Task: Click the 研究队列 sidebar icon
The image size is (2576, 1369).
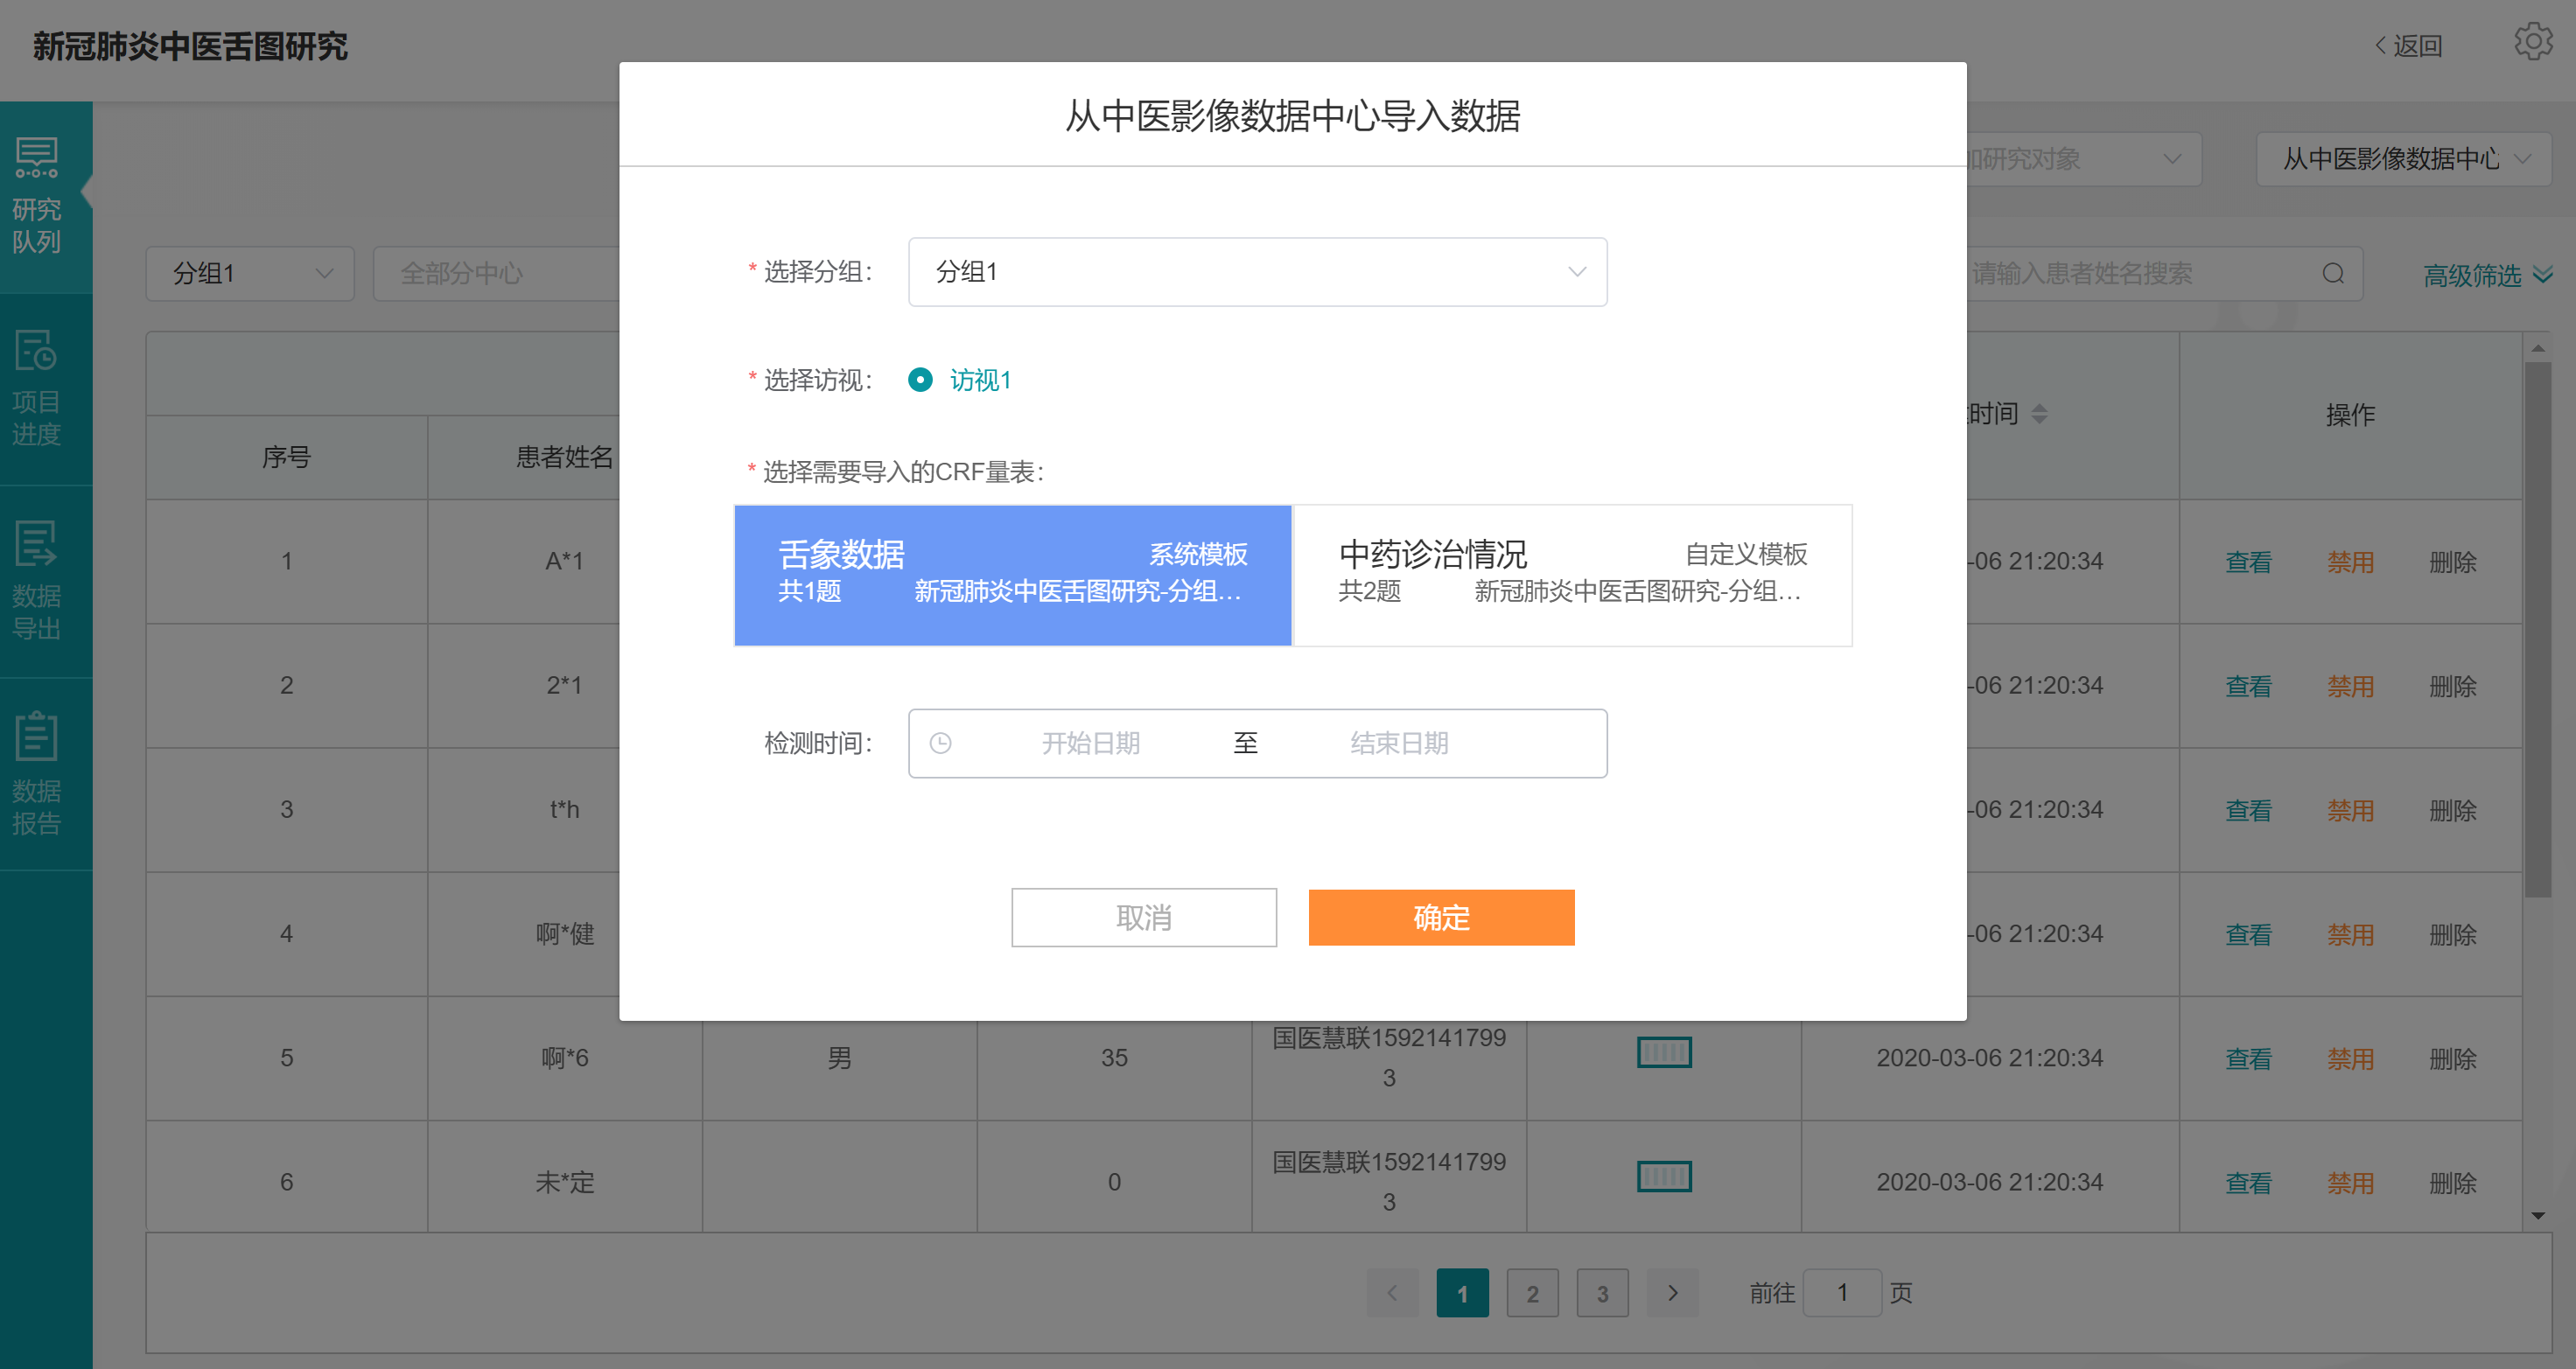Action: [37, 160]
